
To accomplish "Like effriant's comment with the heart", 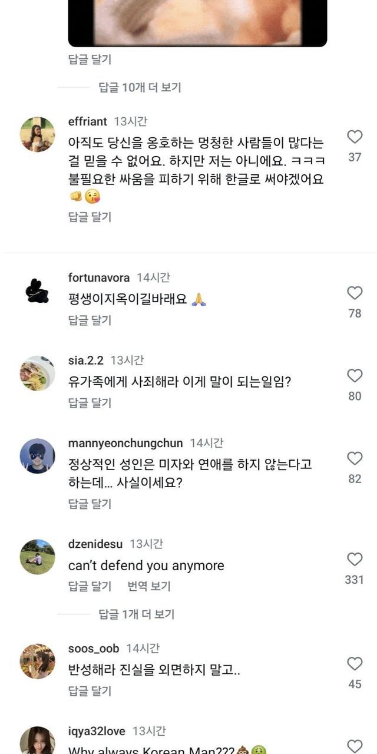I will (x=355, y=137).
